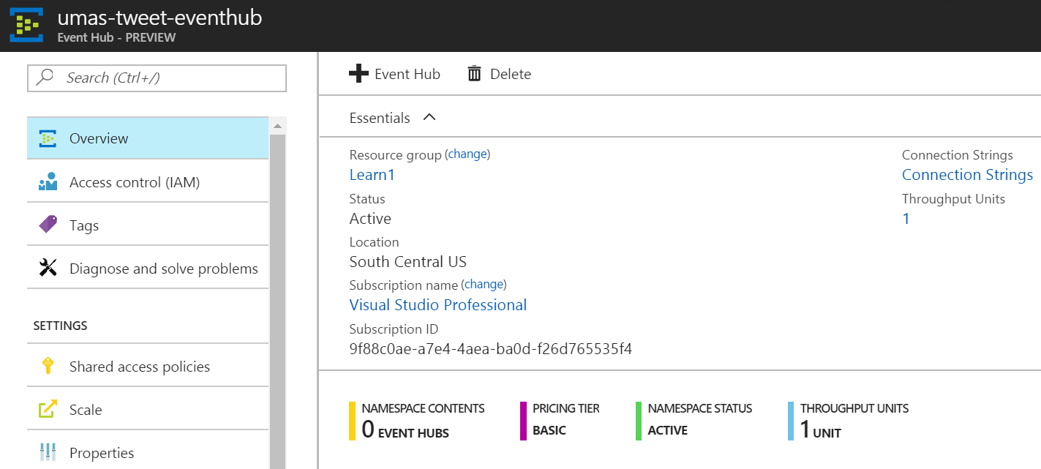1041x469 pixels.
Task: Click the umas-tweet-eventhub title
Action: [159, 18]
